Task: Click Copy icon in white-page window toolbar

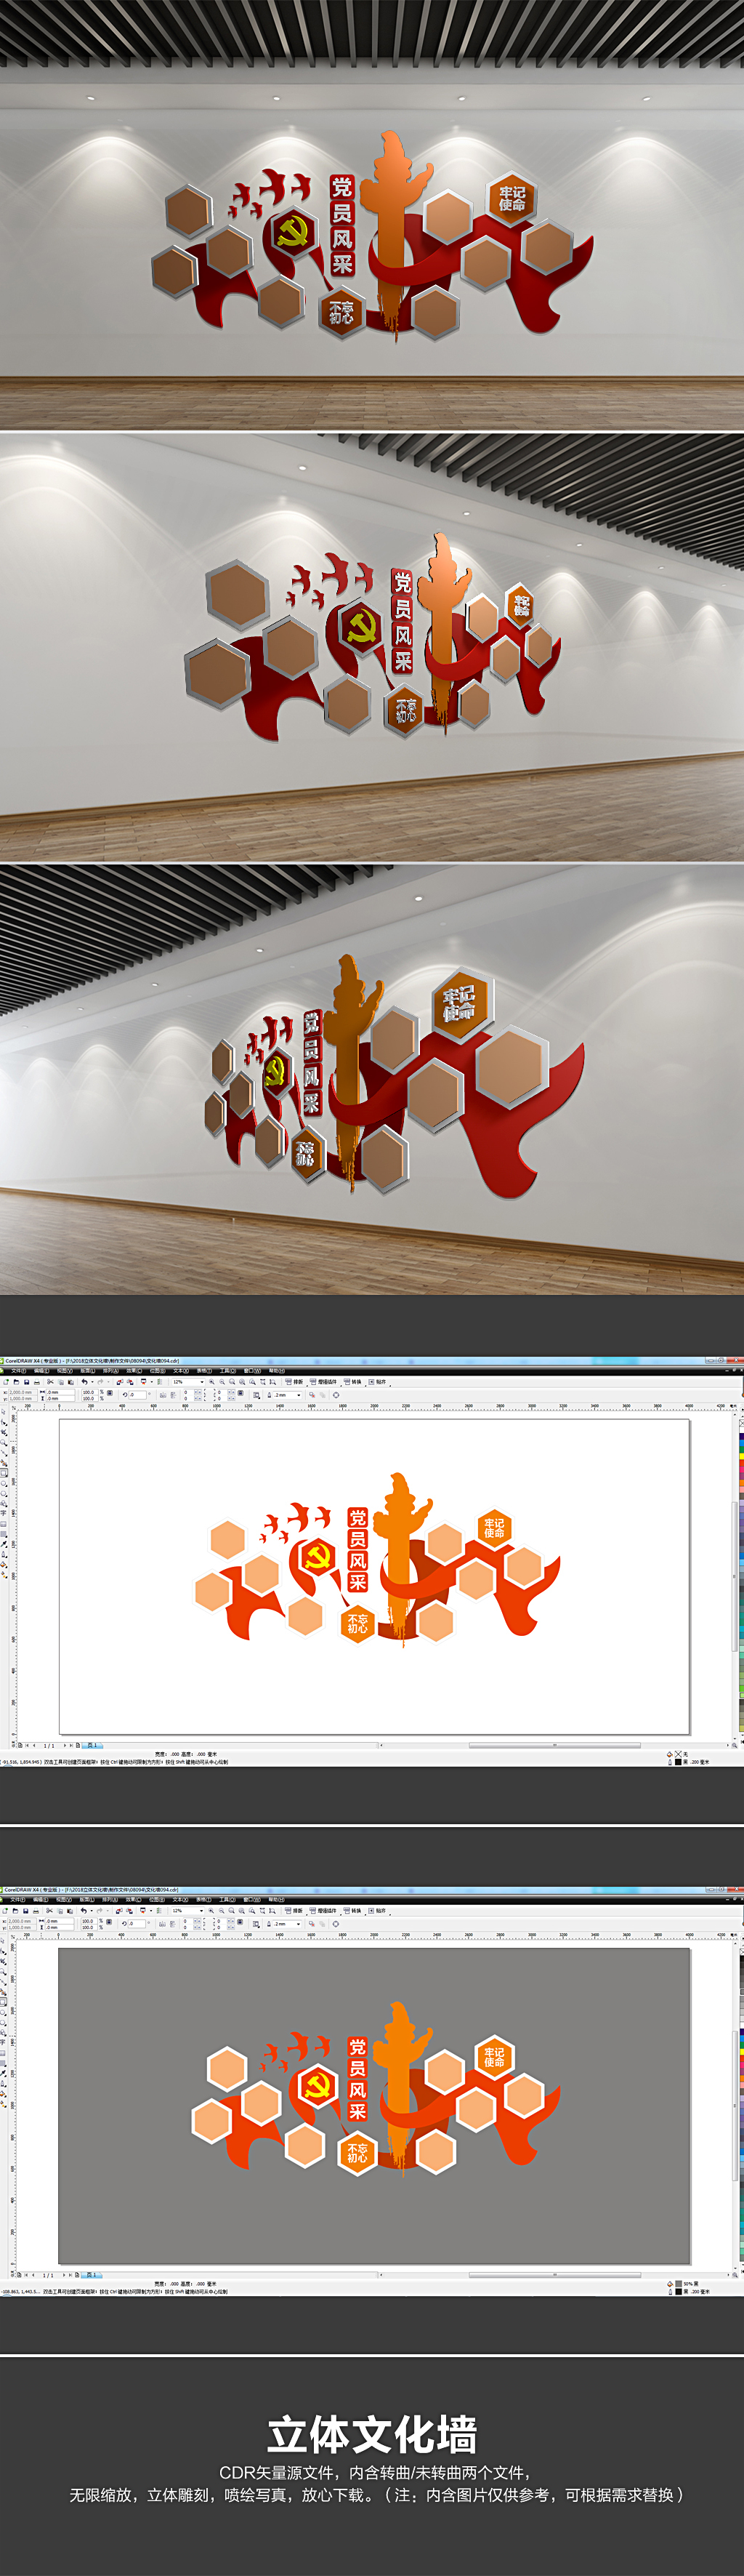Action: 60,1381
